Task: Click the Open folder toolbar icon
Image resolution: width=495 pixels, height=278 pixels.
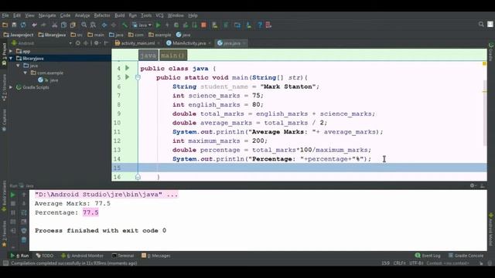Action: coord(5,25)
